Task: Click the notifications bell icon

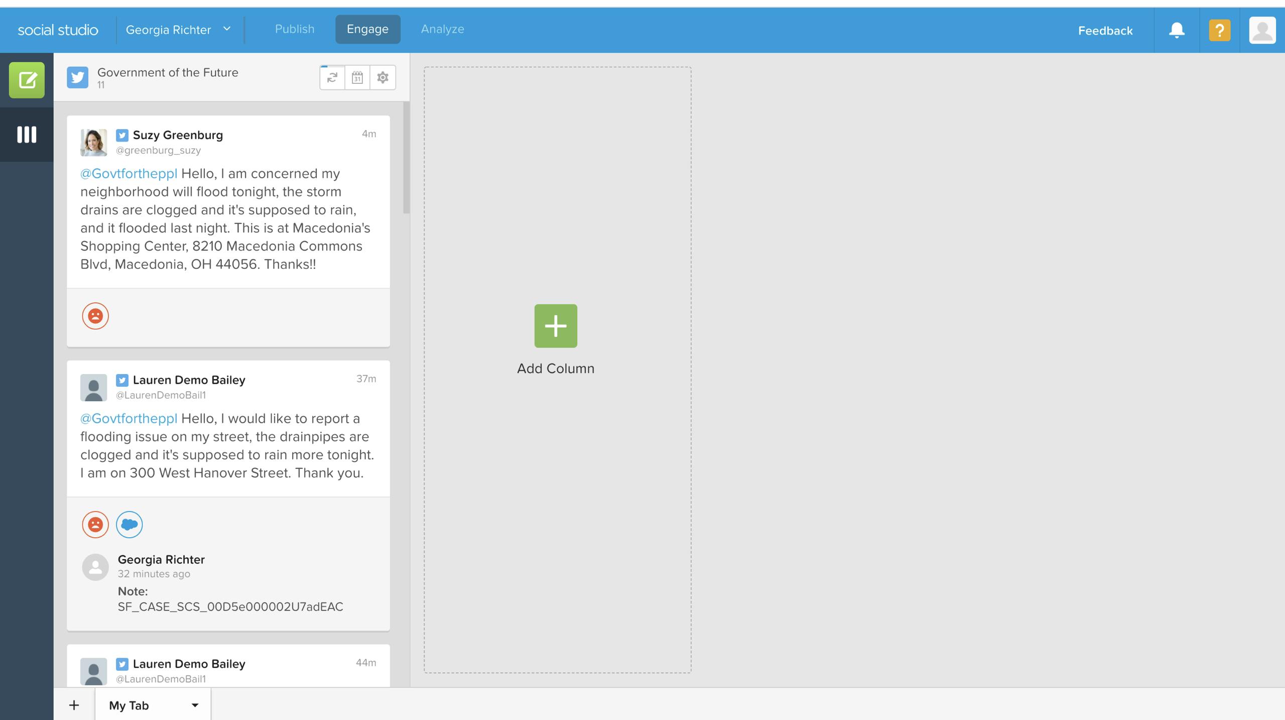Action: (1177, 30)
